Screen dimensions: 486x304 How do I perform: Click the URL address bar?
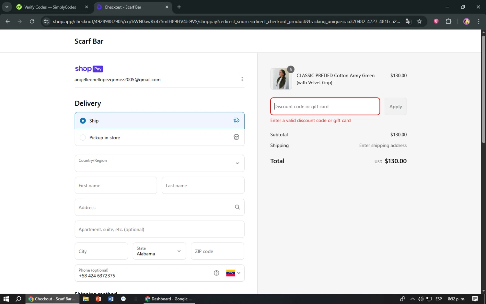(226, 21)
